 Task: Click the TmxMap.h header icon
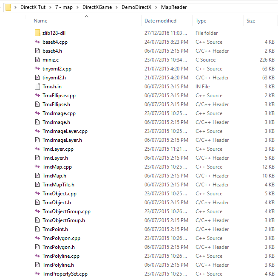pyautogui.click(x=37, y=176)
